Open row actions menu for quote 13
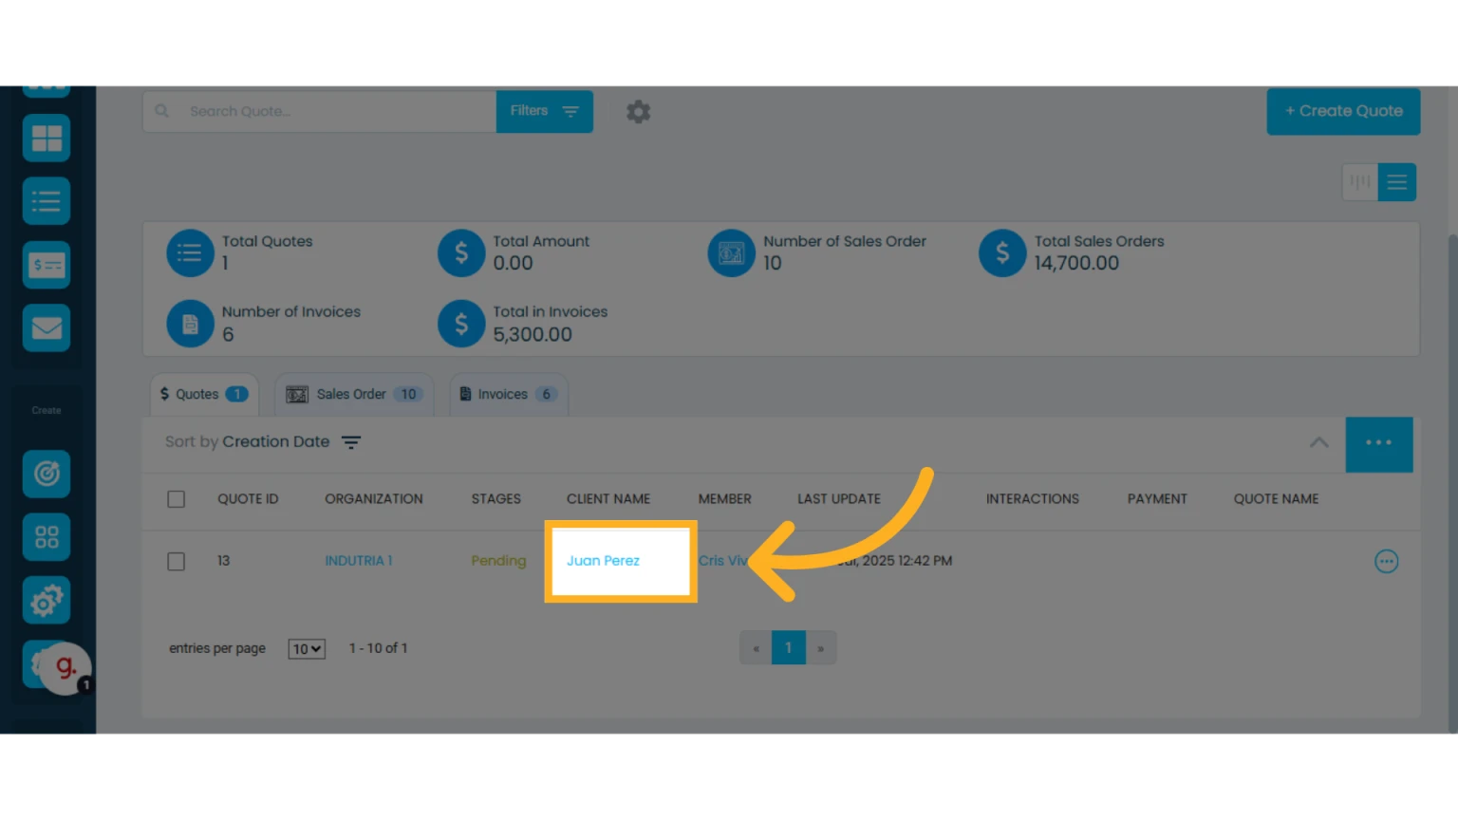The height and width of the screenshot is (820, 1458). coord(1387,561)
